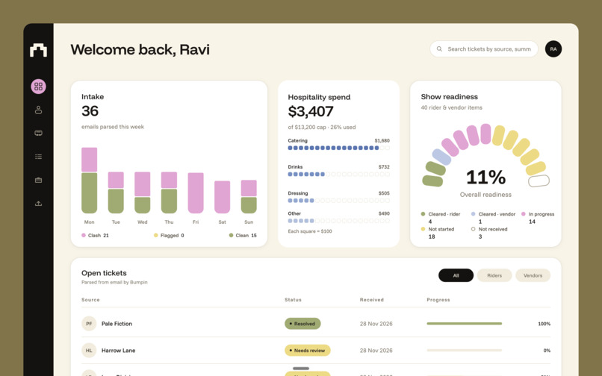Switch to the Vendors filter tab
Screen dimensions: 602x376
tap(533, 275)
